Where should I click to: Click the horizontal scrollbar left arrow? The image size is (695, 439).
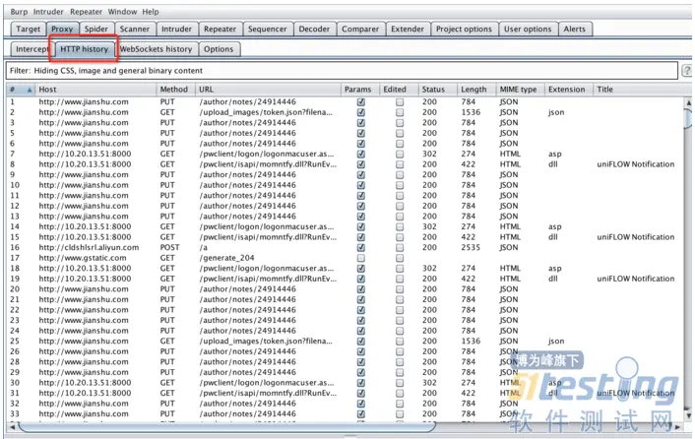pos(12,426)
